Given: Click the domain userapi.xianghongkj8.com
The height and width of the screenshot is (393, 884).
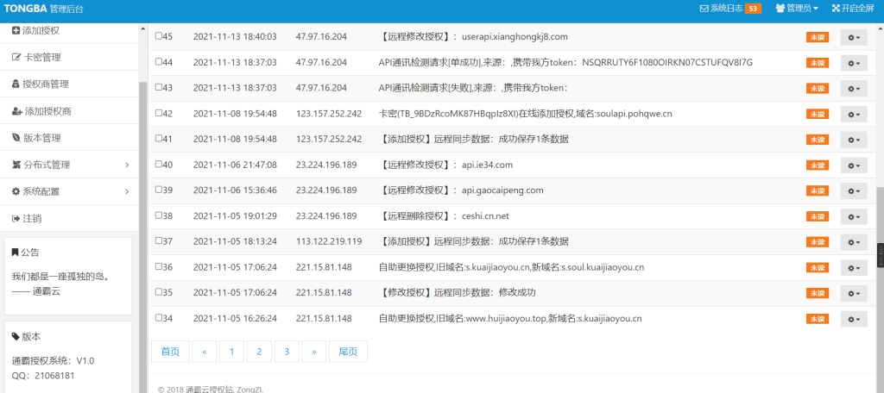Looking at the screenshot, I should [x=515, y=36].
